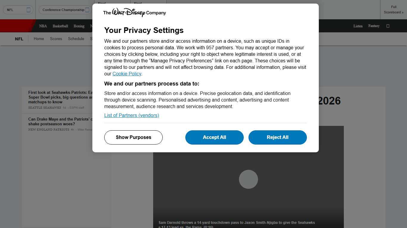Read the Drake Maye Patriots article
This screenshot has height=228, width=407.
[60, 121]
